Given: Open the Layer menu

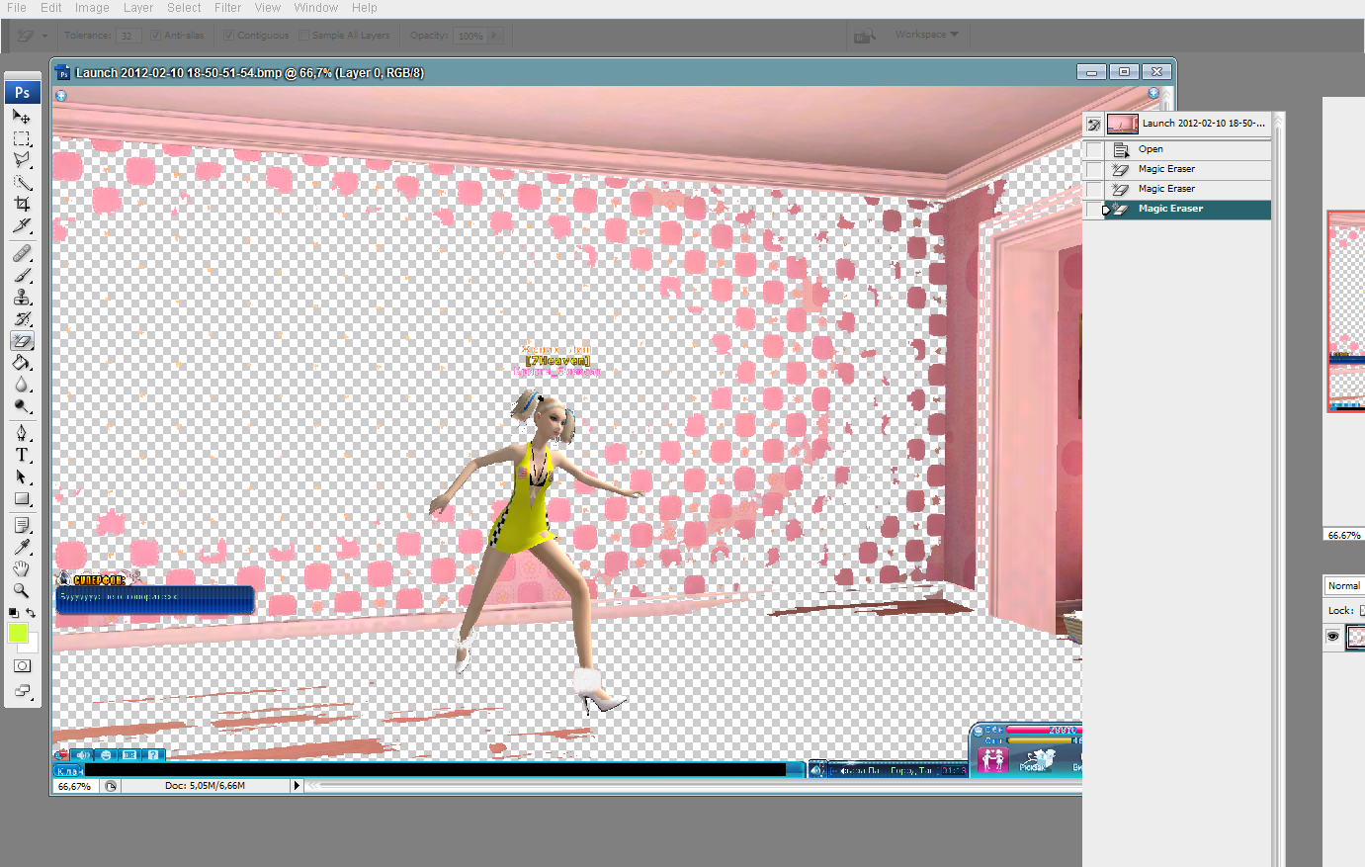Looking at the screenshot, I should (138, 8).
